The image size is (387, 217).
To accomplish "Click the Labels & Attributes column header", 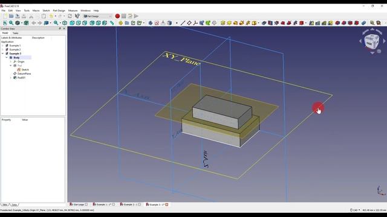I will (11, 37).
